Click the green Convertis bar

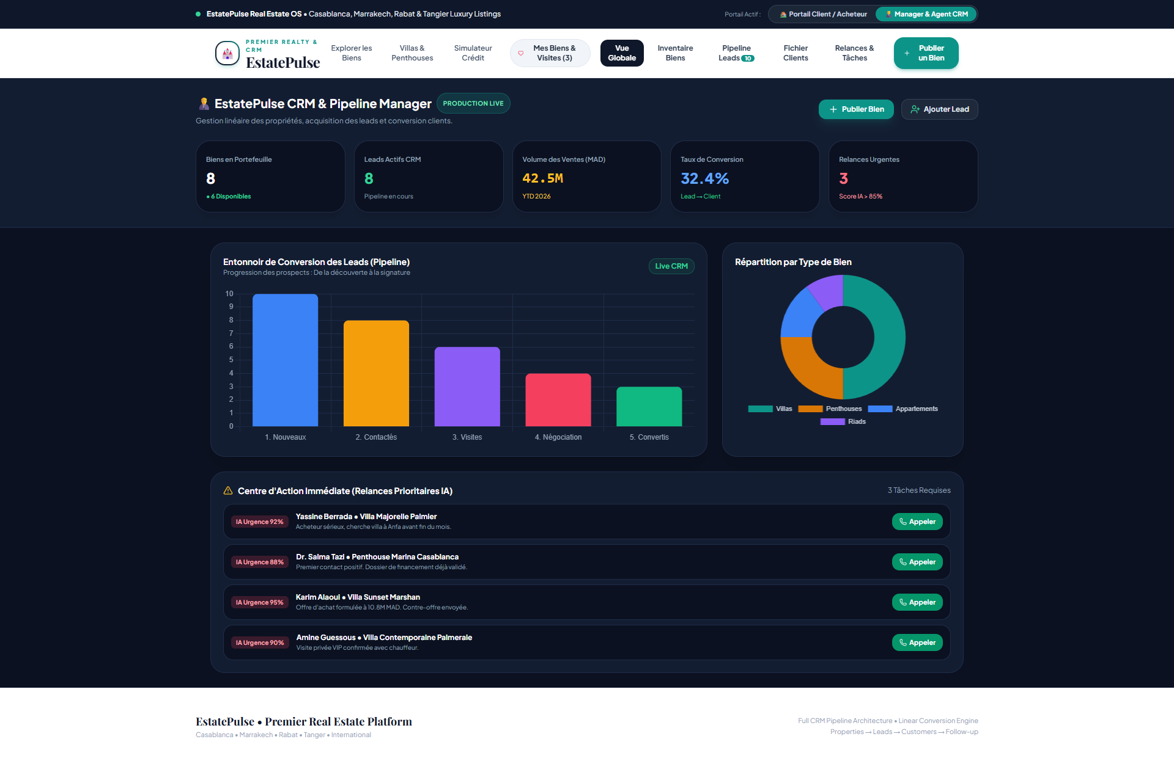pos(649,407)
